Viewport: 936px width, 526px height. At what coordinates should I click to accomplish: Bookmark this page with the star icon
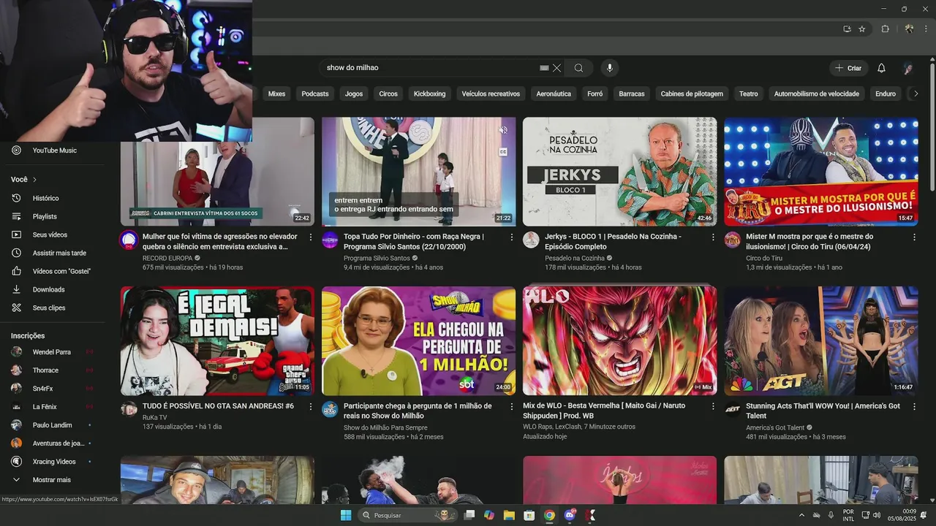(x=862, y=29)
